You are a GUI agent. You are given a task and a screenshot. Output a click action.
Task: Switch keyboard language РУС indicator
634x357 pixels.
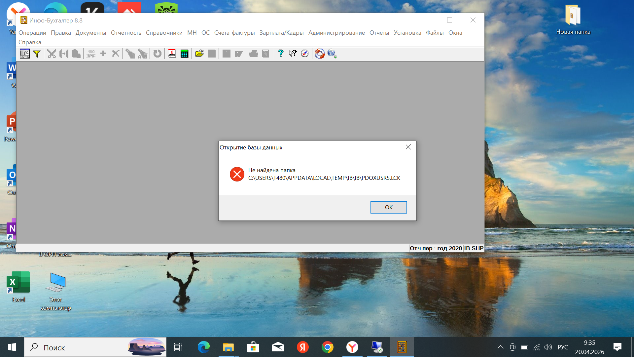(563, 347)
